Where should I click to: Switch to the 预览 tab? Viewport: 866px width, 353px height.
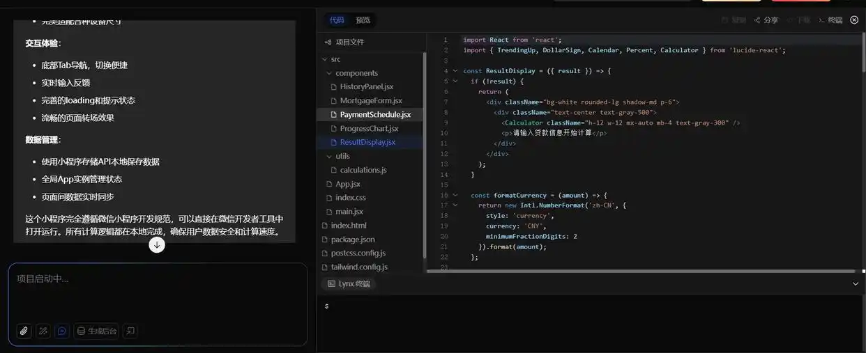[363, 20]
